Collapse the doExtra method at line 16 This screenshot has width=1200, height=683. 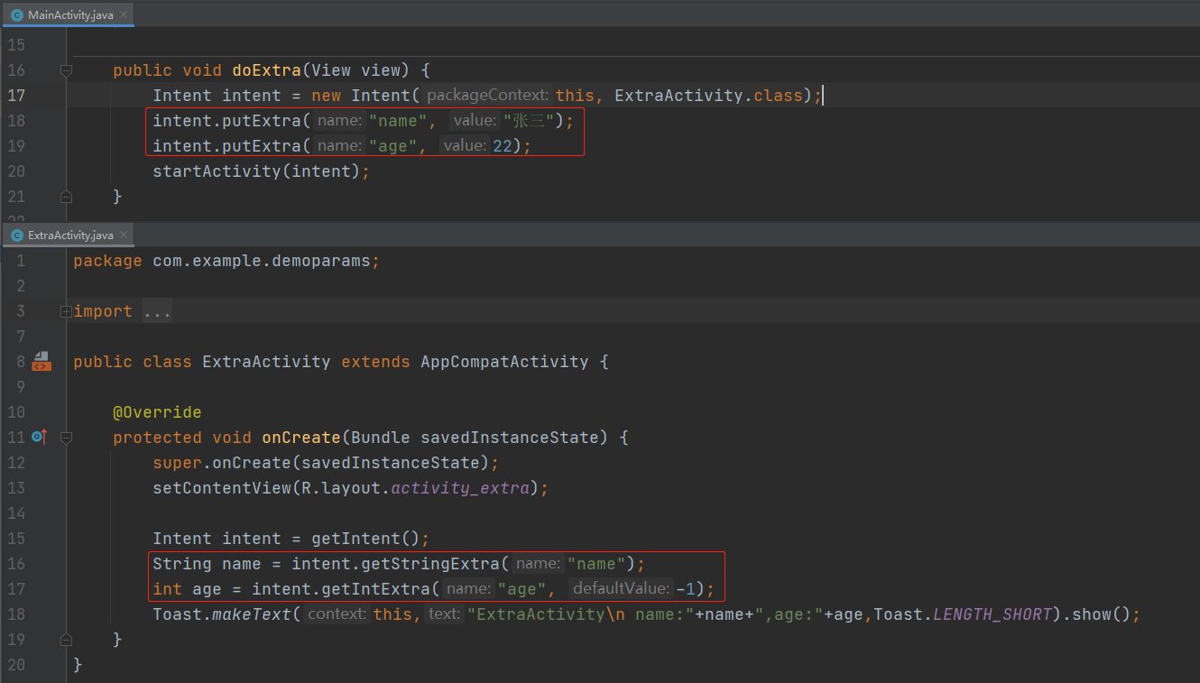pyautogui.click(x=66, y=70)
